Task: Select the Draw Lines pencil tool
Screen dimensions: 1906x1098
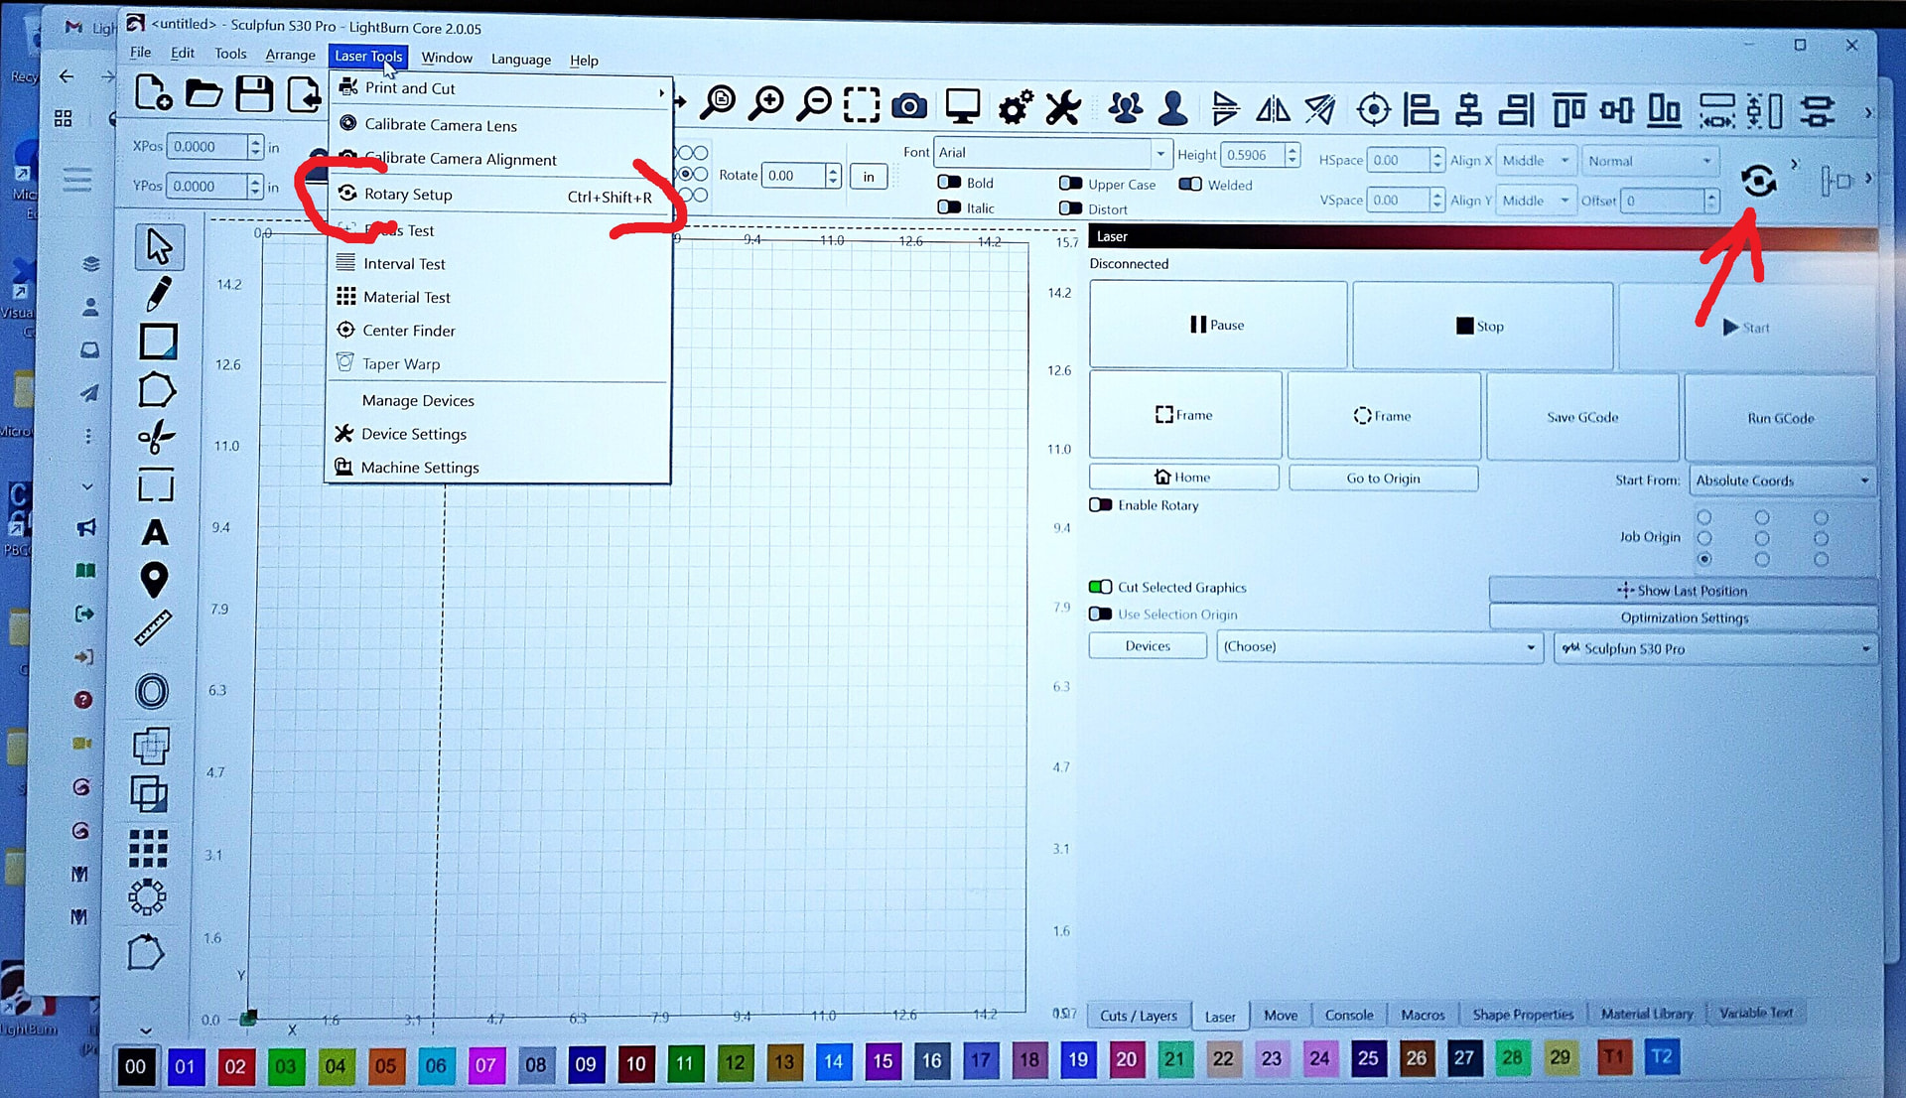Action: click(158, 294)
